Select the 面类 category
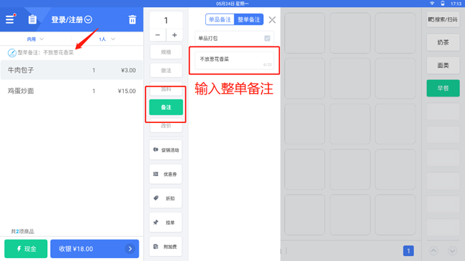The width and height of the screenshot is (465, 261). (443, 65)
